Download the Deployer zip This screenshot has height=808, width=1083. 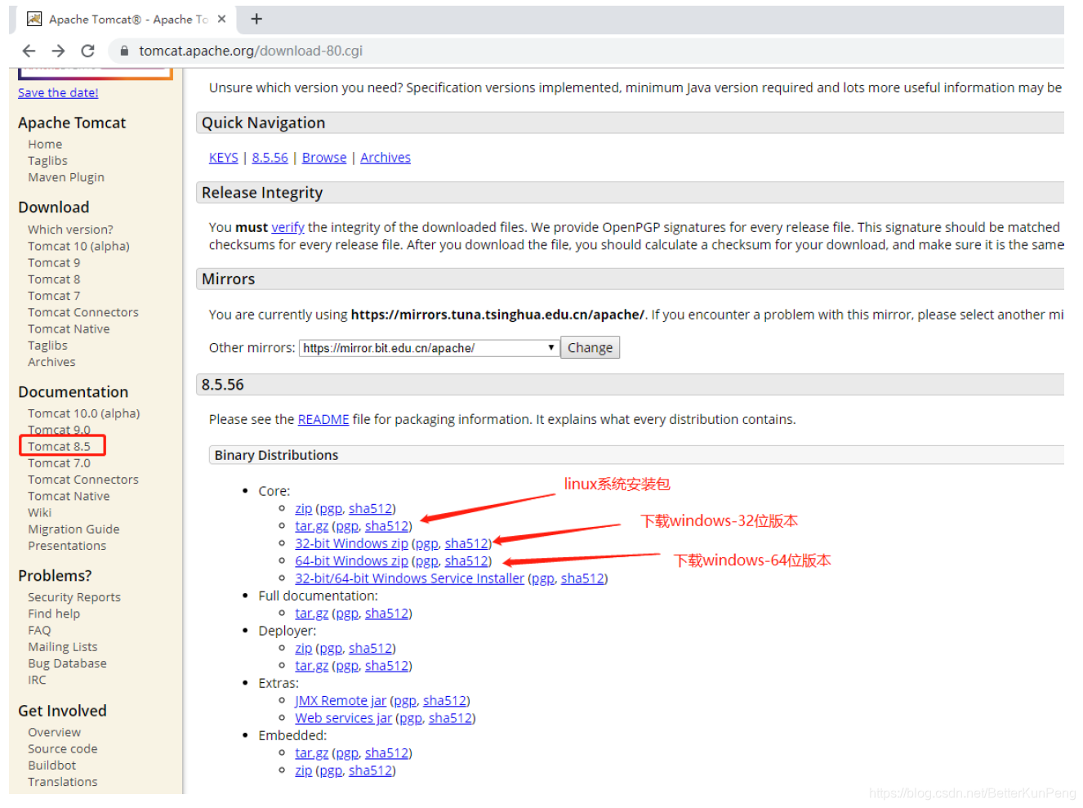[304, 649]
